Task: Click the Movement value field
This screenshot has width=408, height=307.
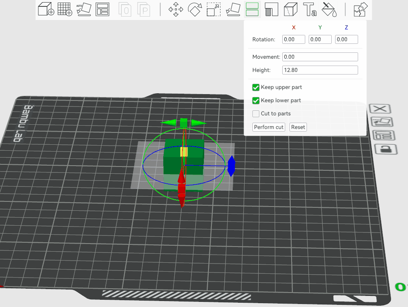Action: (320, 57)
